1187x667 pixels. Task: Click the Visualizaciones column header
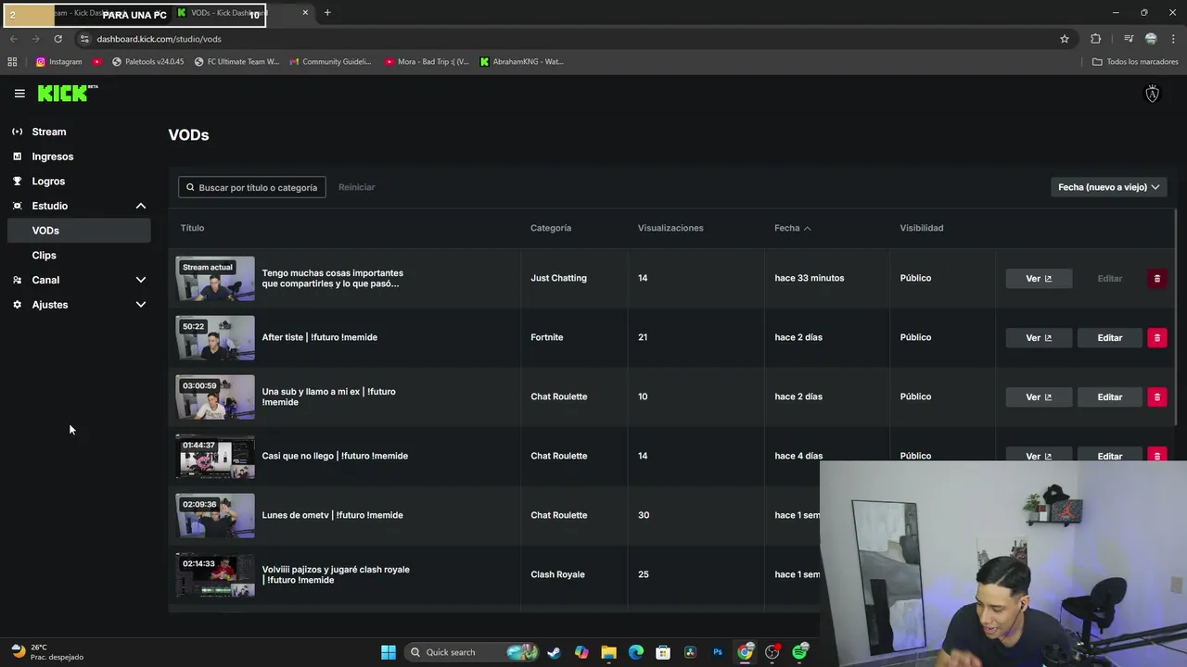(670, 228)
